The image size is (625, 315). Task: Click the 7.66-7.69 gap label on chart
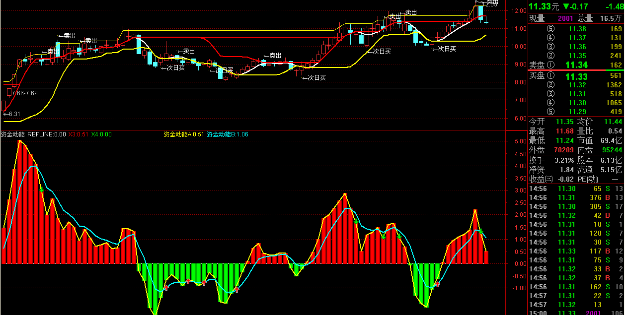tap(24, 93)
